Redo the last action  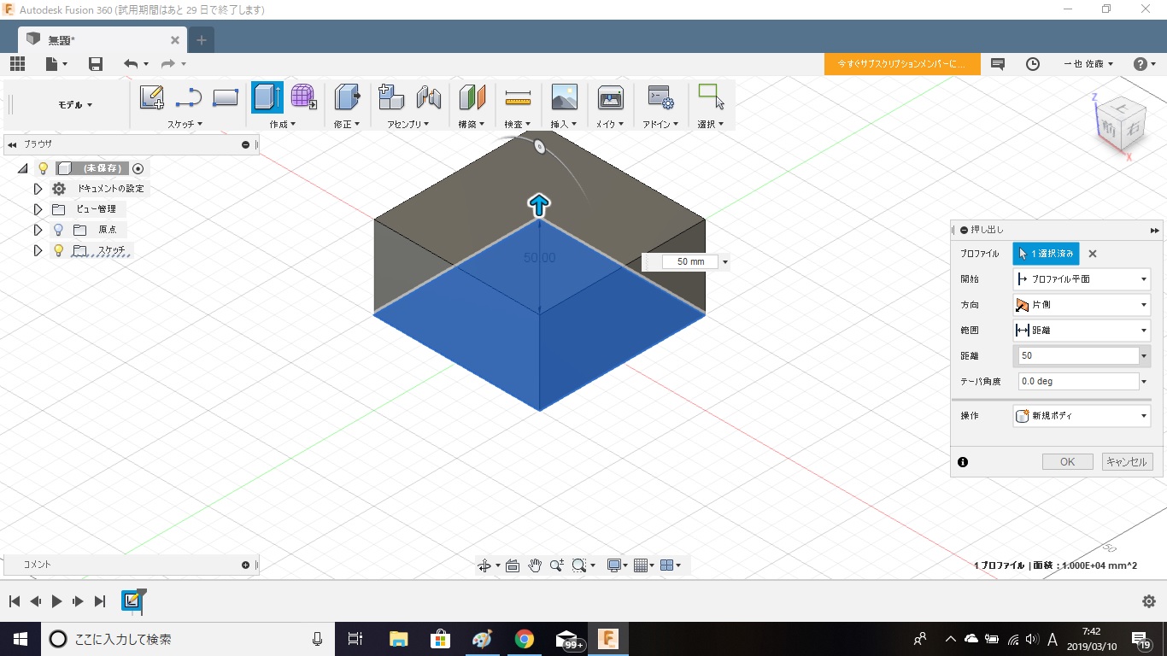[168, 64]
